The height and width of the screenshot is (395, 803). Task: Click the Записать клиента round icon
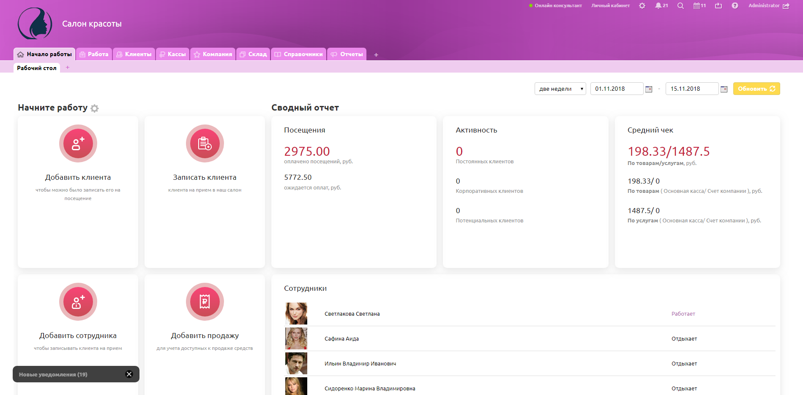pos(205,143)
